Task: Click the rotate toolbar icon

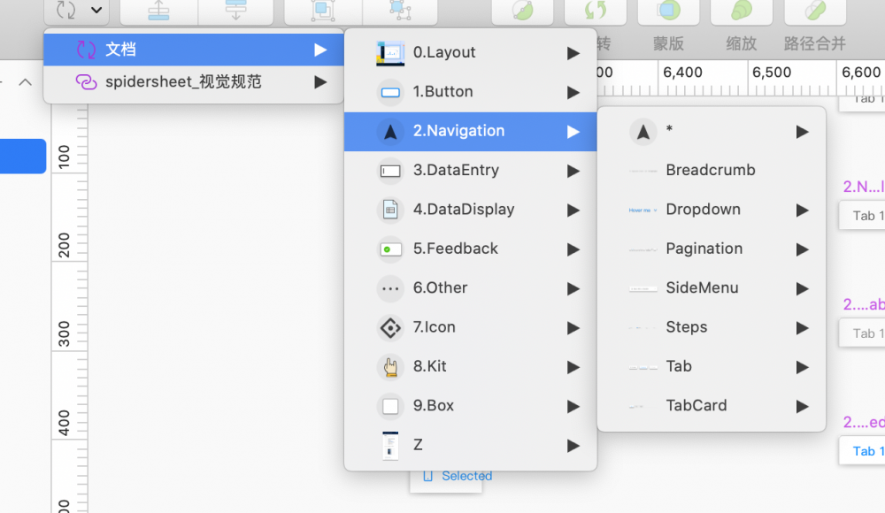Action: tap(596, 10)
